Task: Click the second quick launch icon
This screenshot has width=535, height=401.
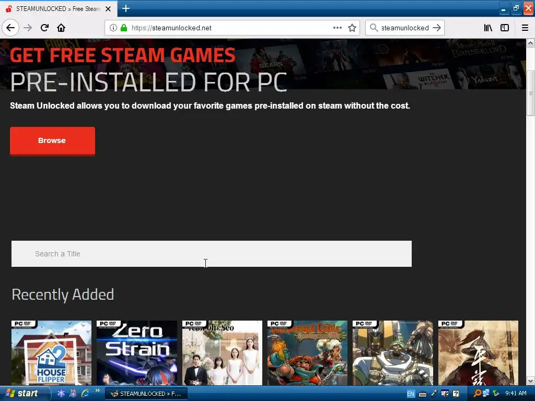Action: [73, 394]
